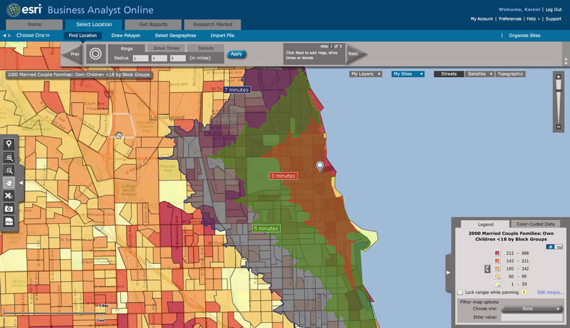Open My Account link

(482, 19)
